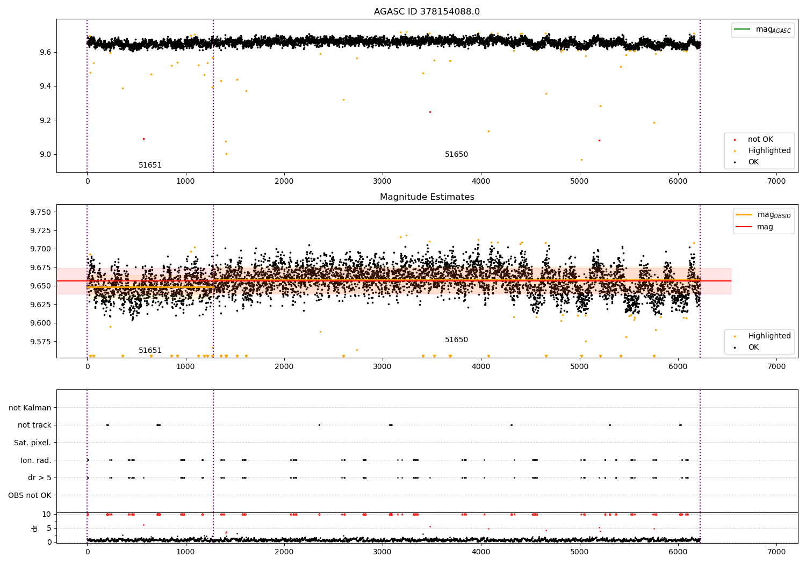Screen dimensions: 806x564
Task: Select the "Highlighted" label in the Magnitude Estimates legend
Action: [769, 336]
